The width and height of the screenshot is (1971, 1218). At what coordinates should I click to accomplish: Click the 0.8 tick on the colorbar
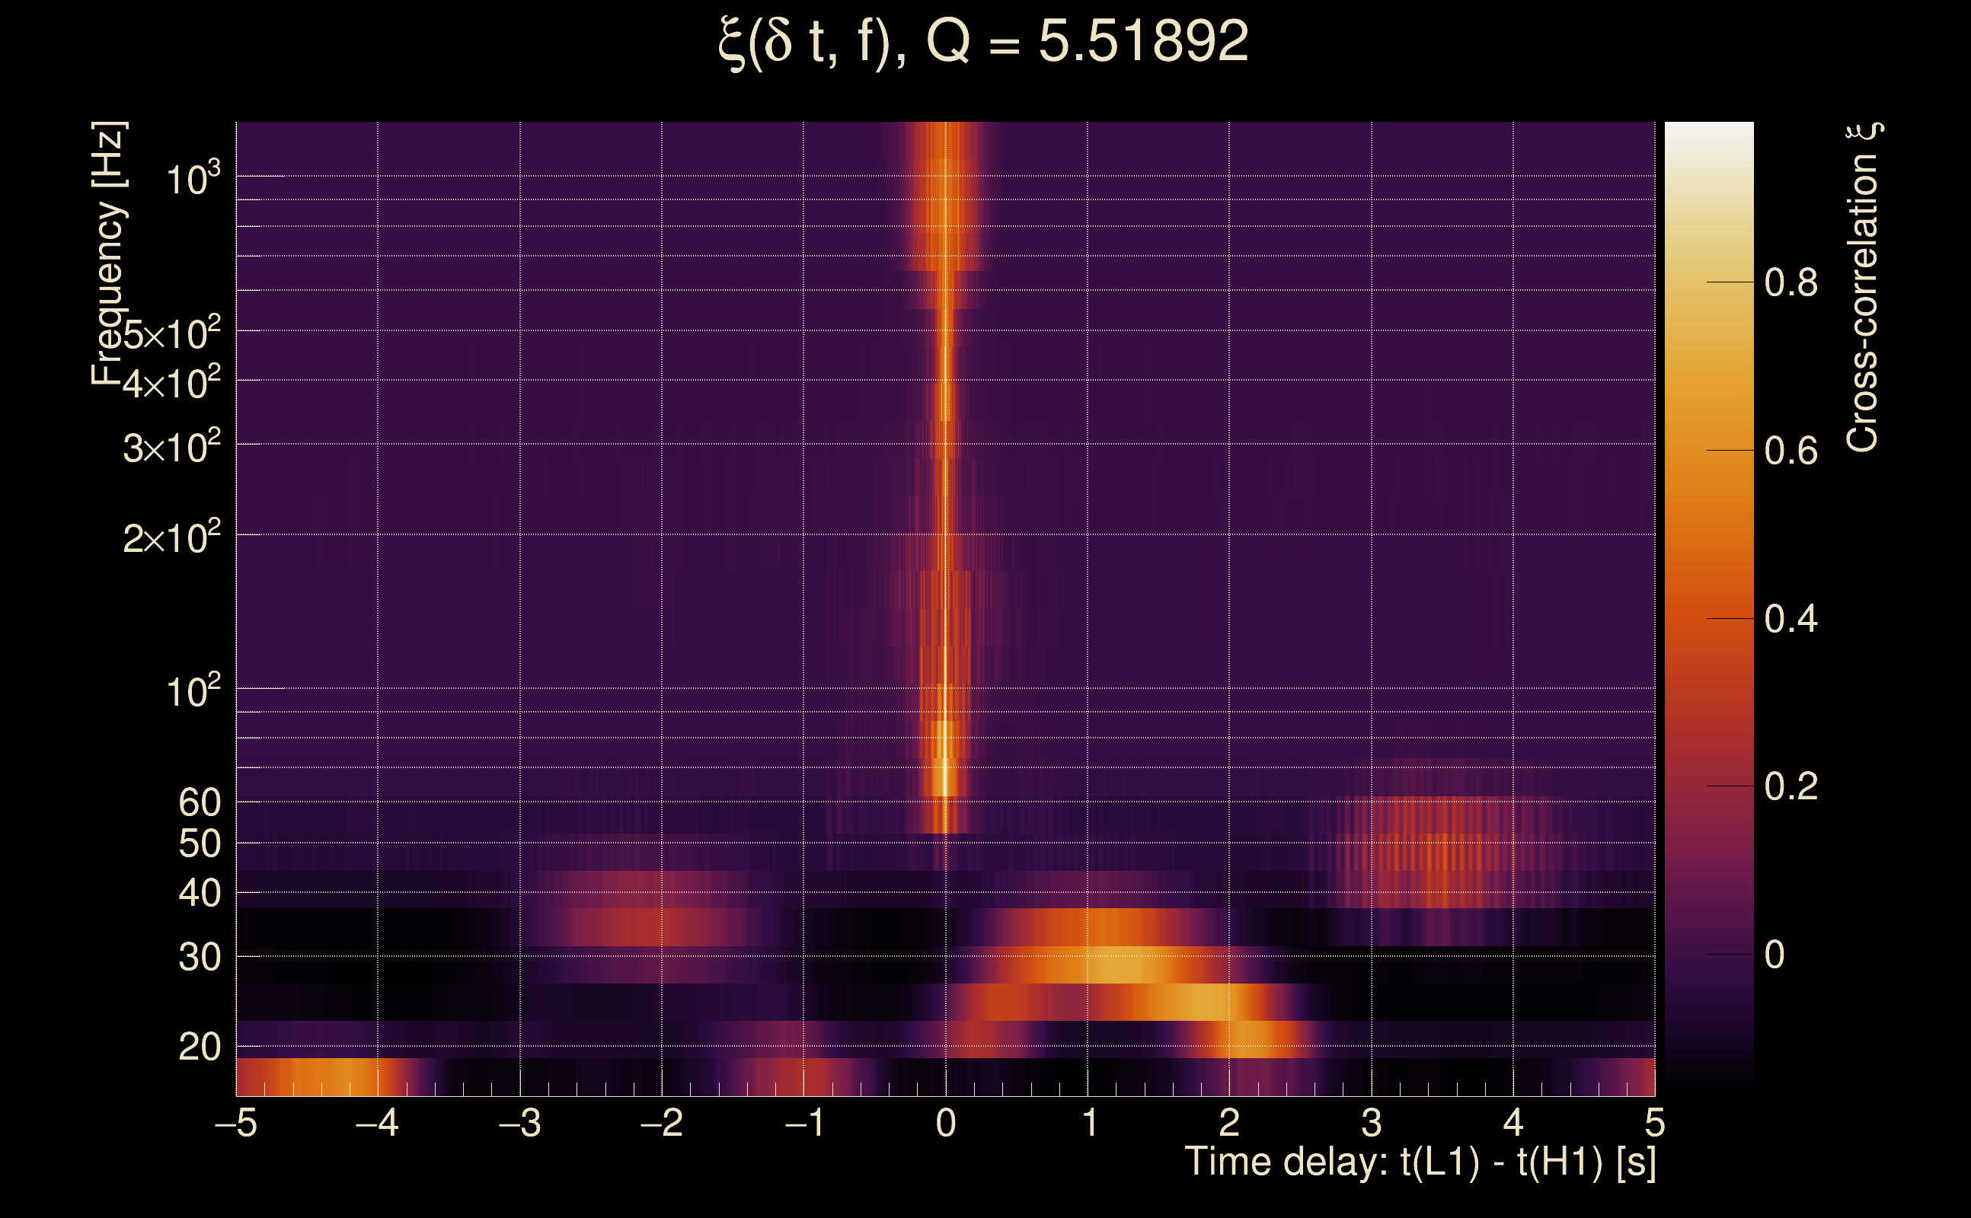pos(1791,282)
